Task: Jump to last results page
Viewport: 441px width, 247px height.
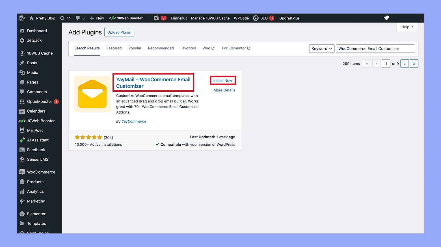Action: click(x=414, y=64)
